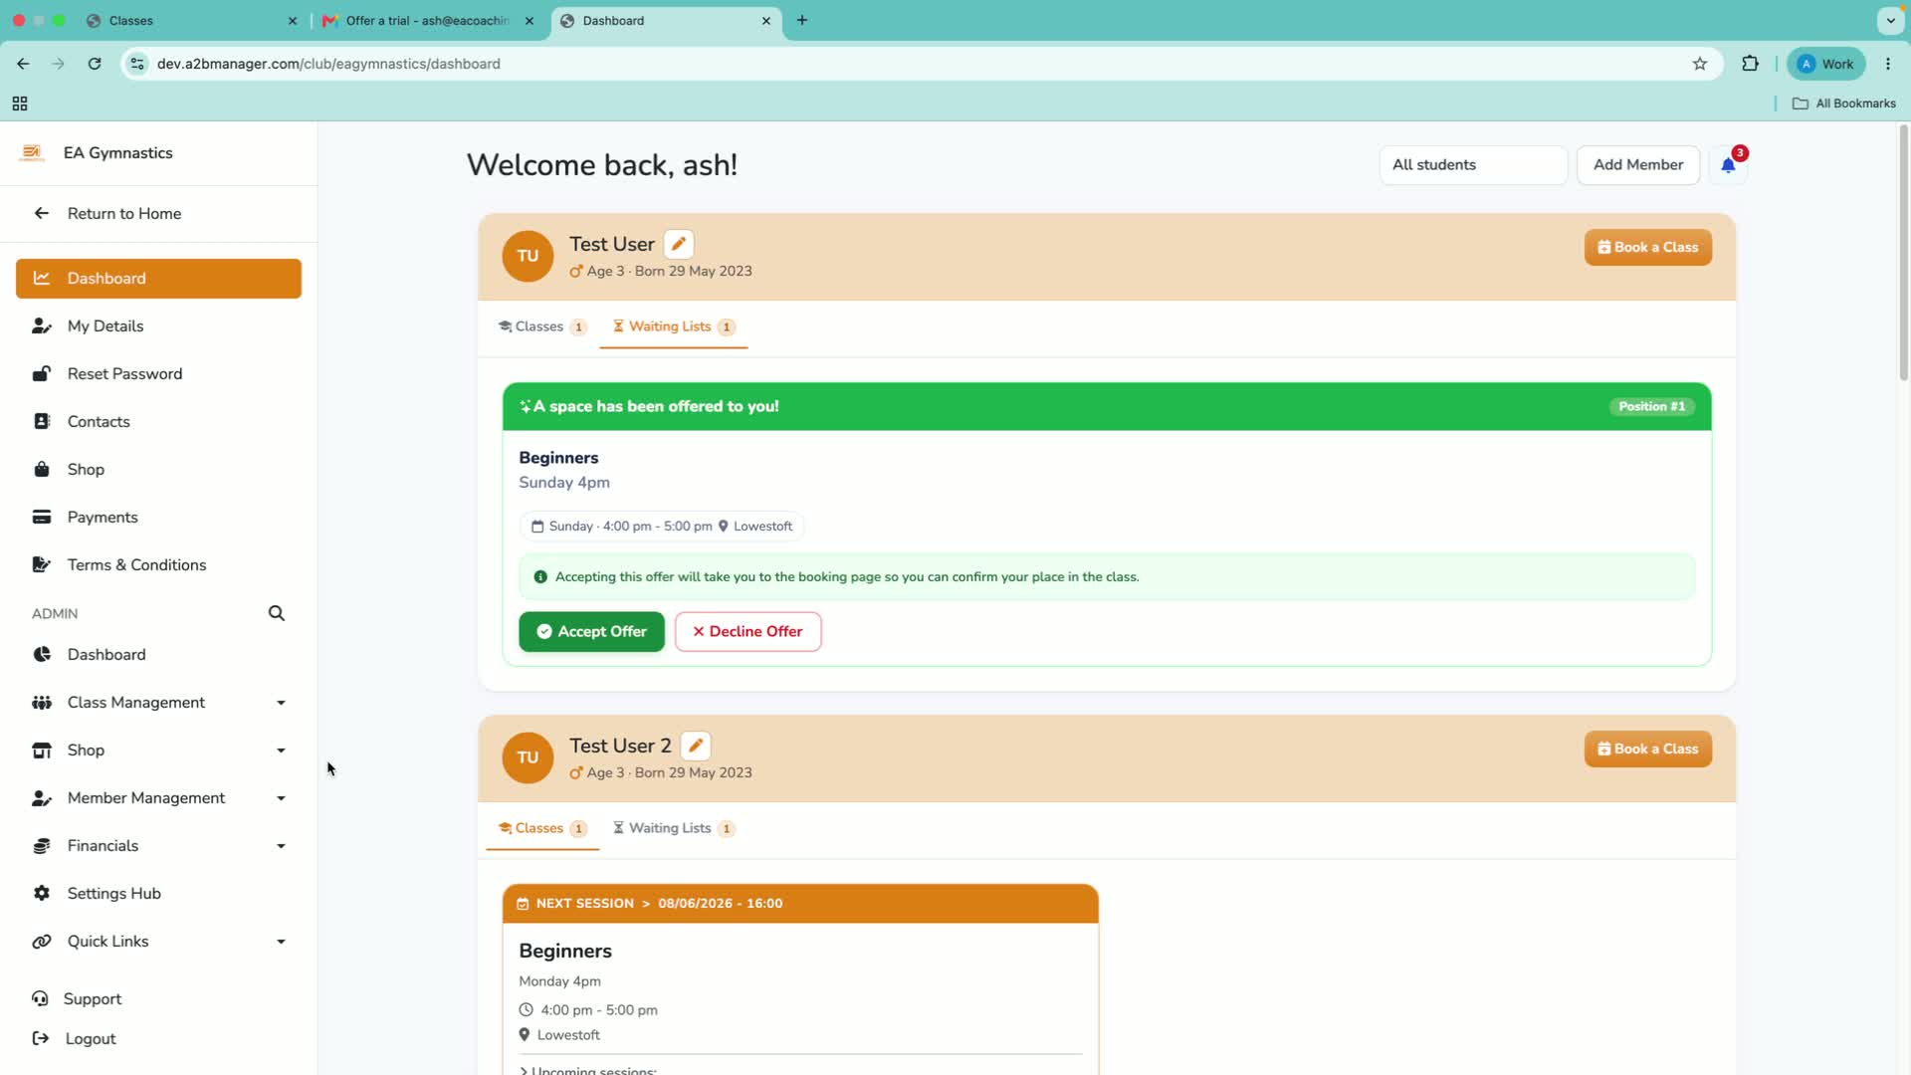Open the All students dropdown
The width and height of the screenshot is (1911, 1075).
tap(1473, 165)
